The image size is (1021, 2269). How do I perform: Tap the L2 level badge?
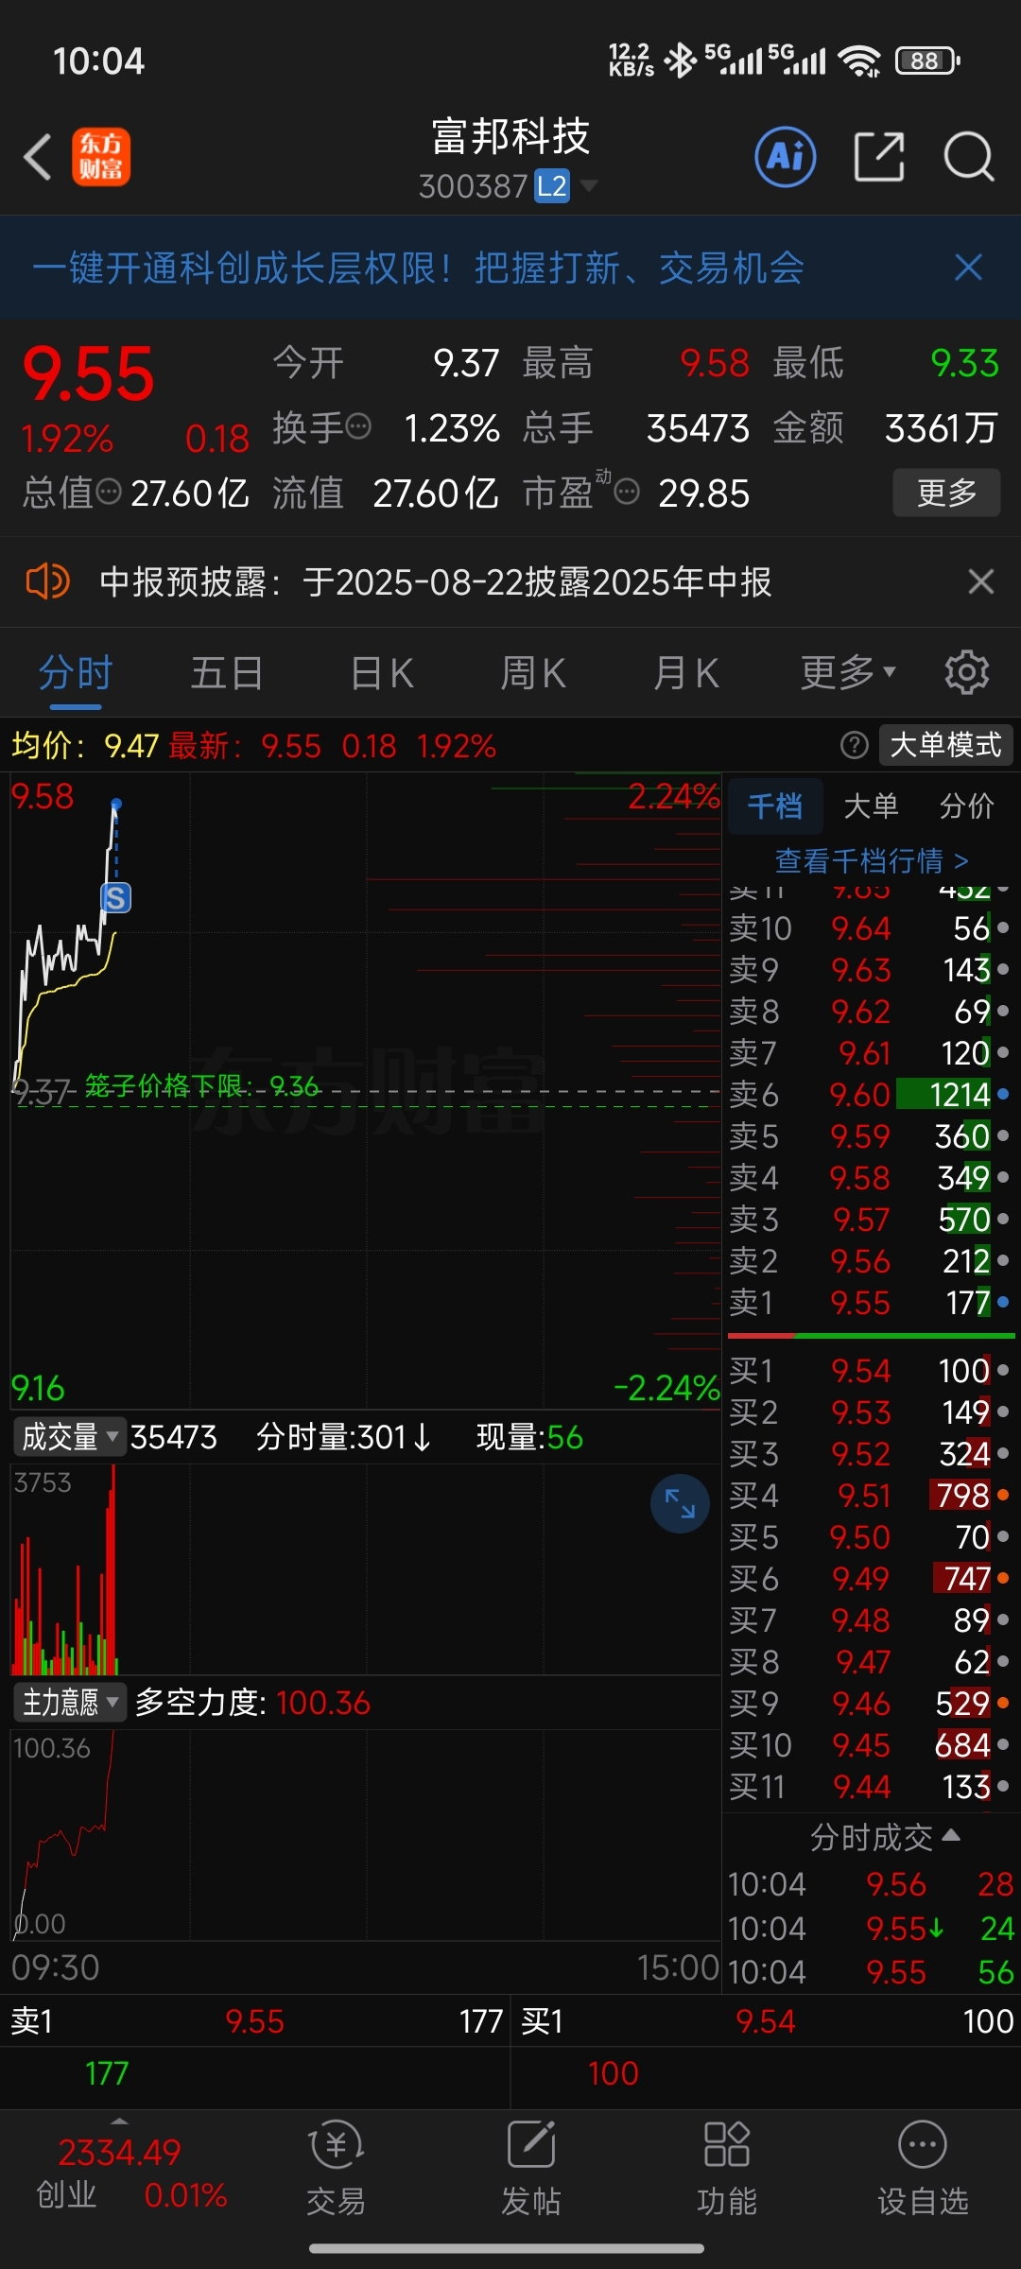[552, 185]
